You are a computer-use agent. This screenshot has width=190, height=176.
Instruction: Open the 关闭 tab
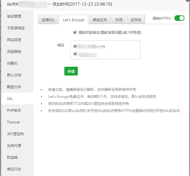(119, 20)
